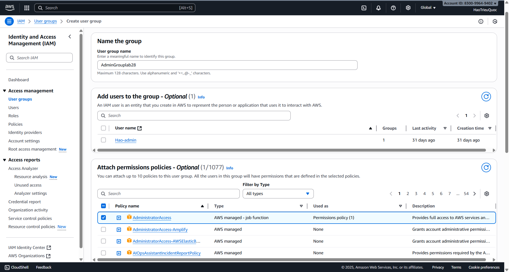Open the notifications bell

click(378, 8)
